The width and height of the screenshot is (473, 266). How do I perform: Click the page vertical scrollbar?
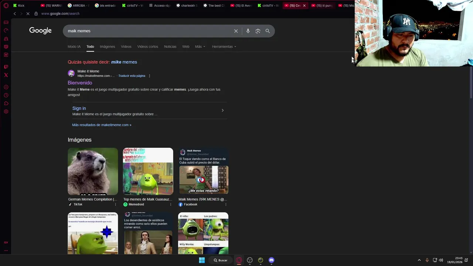[x=471, y=83]
